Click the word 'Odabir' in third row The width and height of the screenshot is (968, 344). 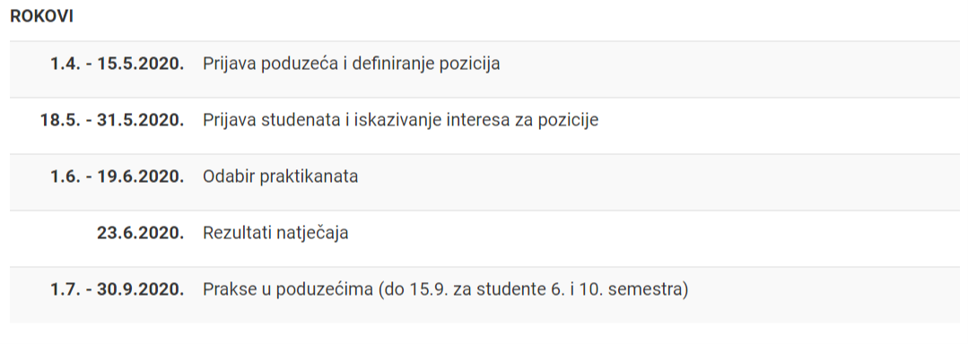tap(229, 176)
